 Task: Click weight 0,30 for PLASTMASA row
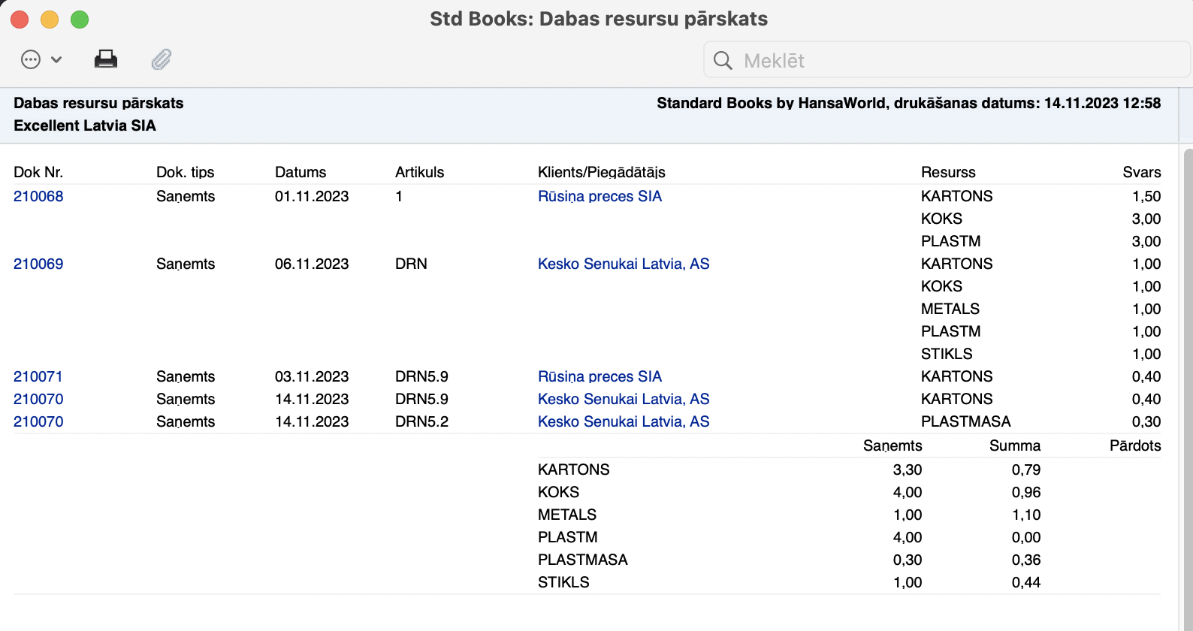(x=1146, y=421)
